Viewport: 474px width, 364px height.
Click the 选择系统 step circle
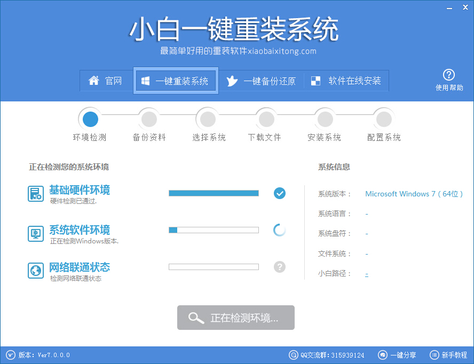click(207, 118)
